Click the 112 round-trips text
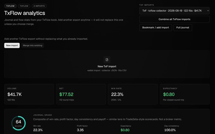This screenshot has width=215, height=134. pos(66,100)
